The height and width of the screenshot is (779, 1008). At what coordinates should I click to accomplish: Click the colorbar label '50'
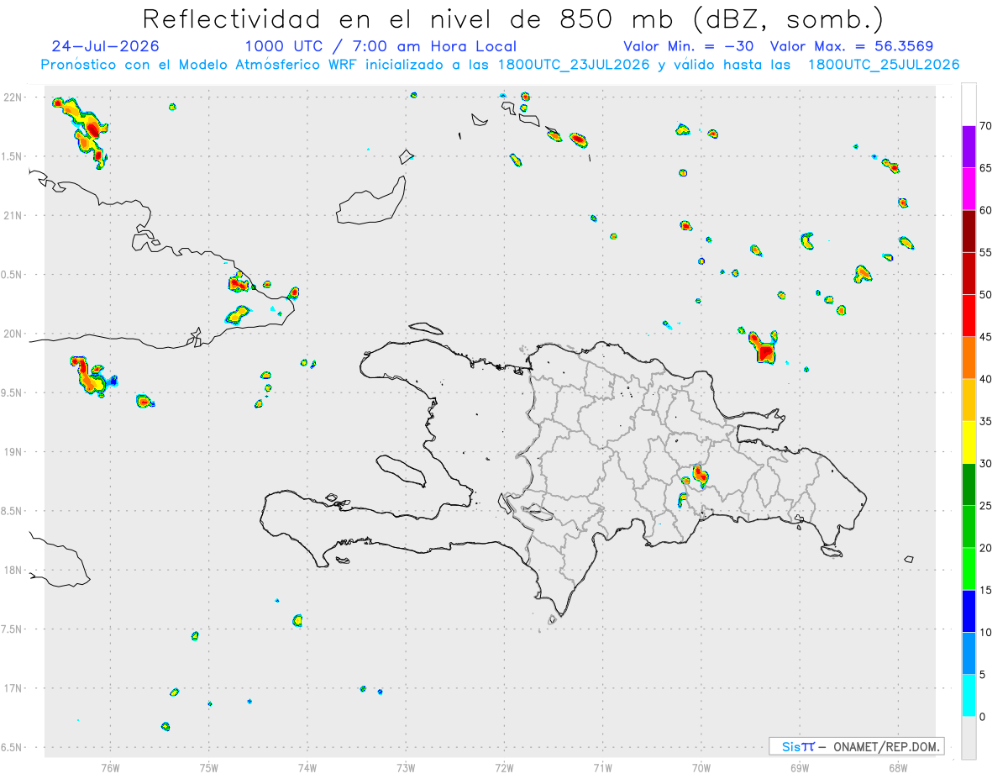coord(986,295)
